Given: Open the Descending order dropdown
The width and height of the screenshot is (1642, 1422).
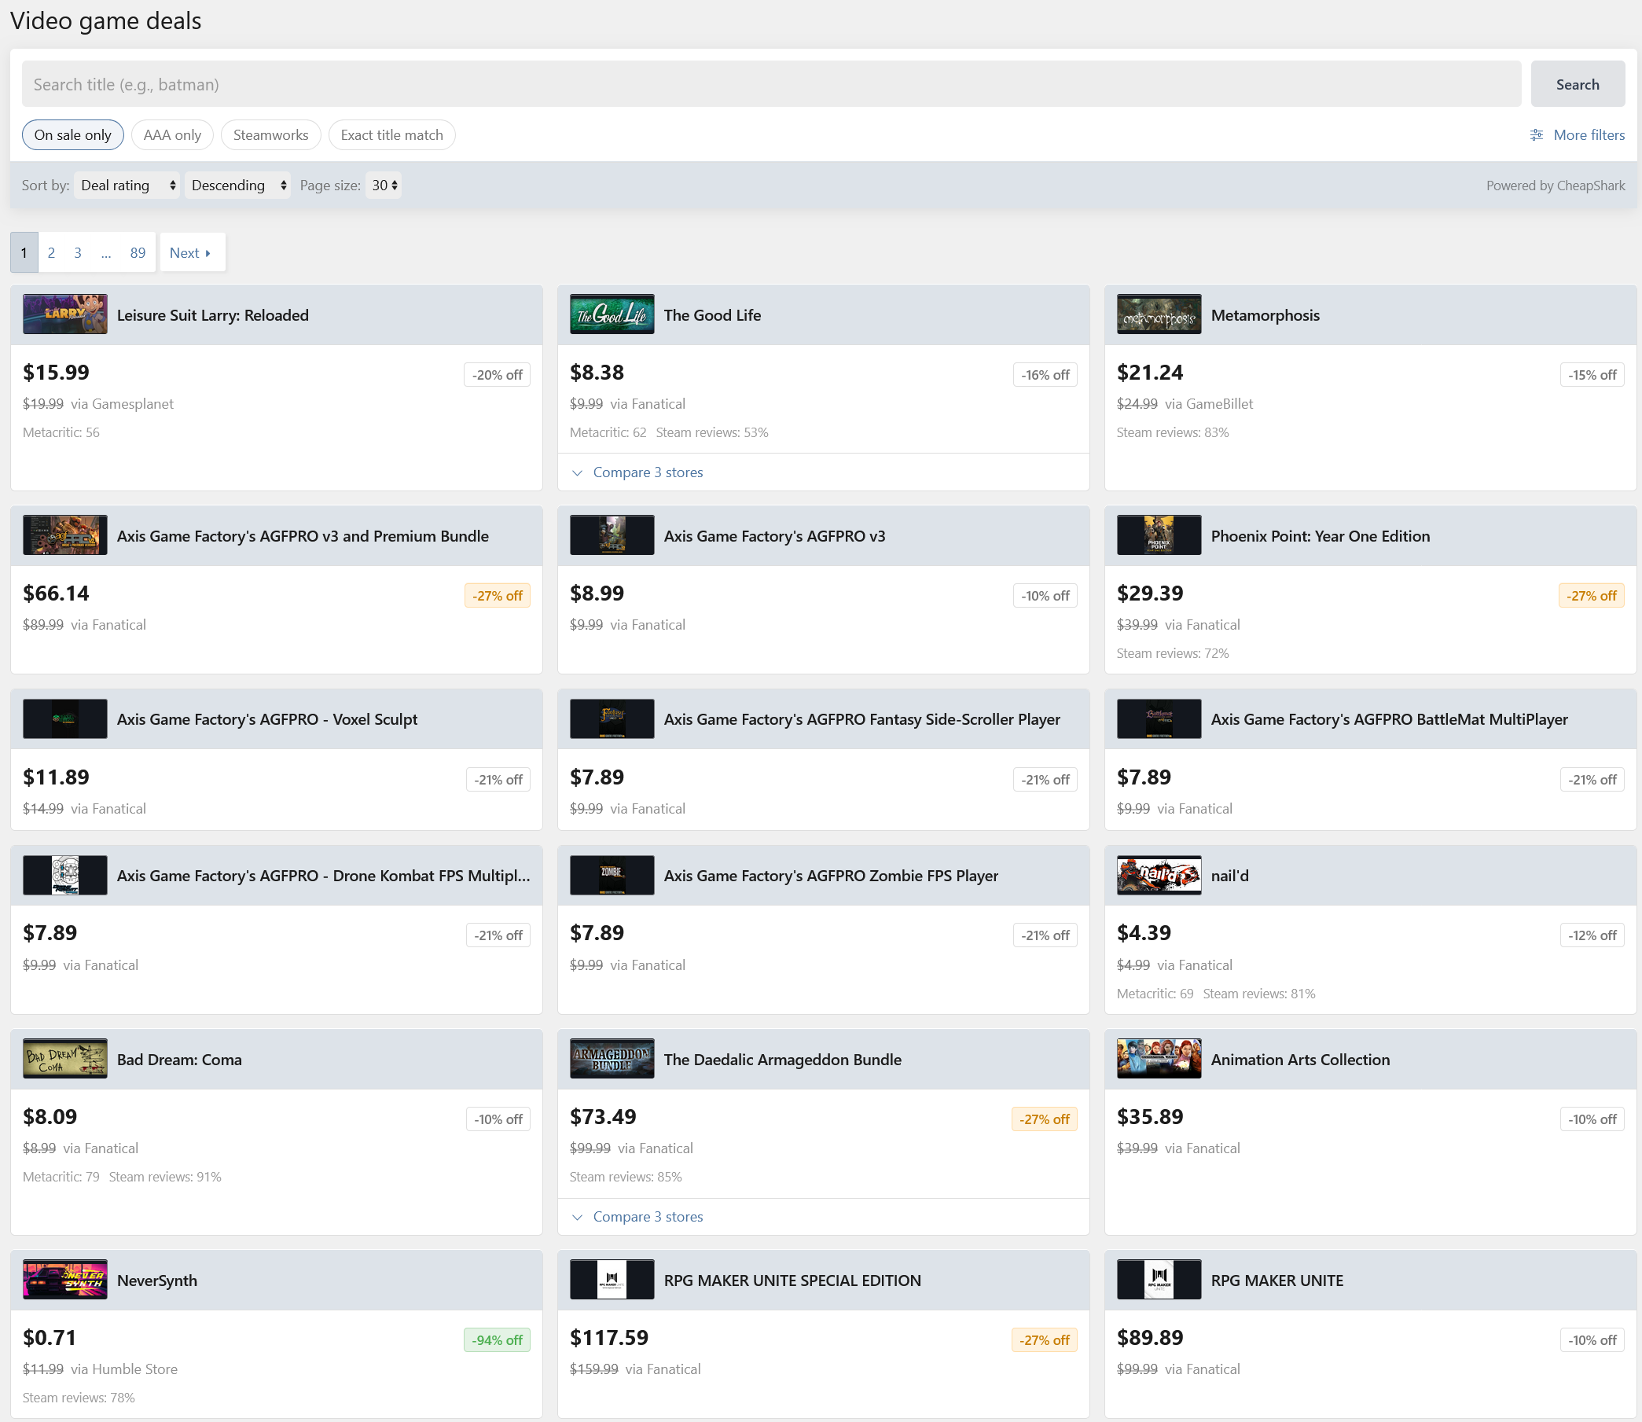Looking at the screenshot, I should coord(237,185).
